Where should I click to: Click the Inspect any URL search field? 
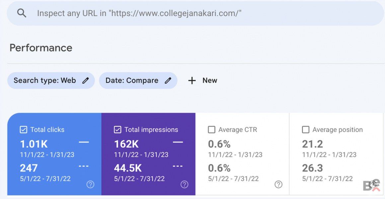[x=199, y=13]
